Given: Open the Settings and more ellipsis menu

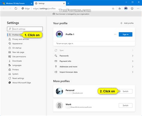Looking at the screenshot, I should pyautogui.click(x=138, y=8).
